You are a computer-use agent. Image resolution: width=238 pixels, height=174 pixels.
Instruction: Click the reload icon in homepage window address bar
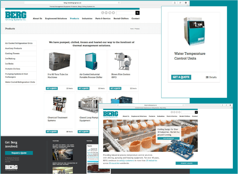(x=183, y=105)
